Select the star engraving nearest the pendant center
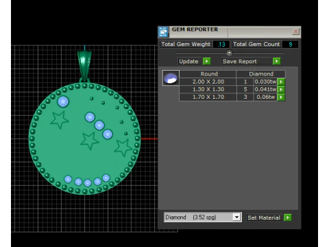The width and height of the screenshot is (329, 247). point(89,141)
